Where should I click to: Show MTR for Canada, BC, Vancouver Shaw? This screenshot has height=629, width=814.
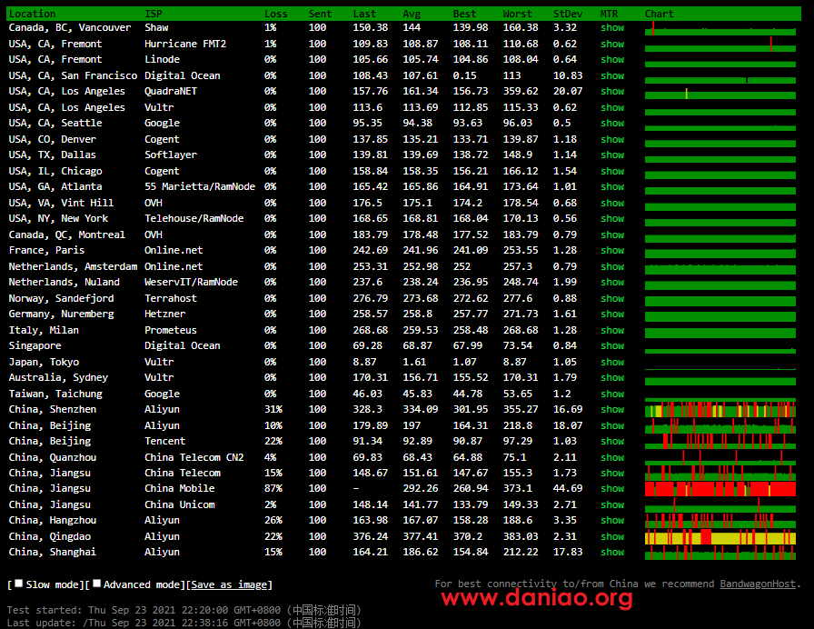point(612,27)
